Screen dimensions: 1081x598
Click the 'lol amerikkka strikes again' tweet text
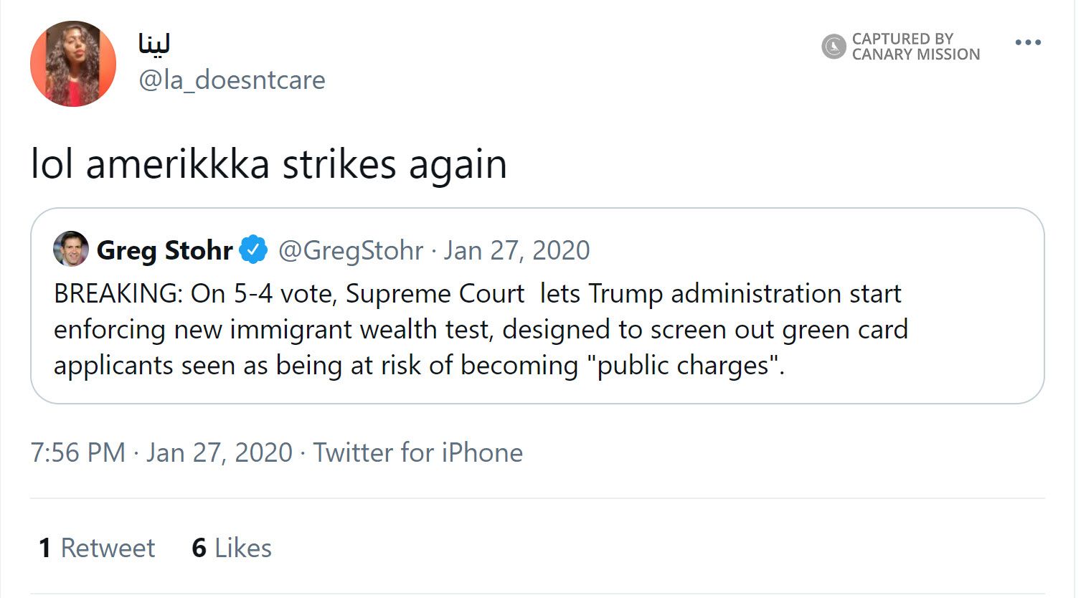pos(269,164)
